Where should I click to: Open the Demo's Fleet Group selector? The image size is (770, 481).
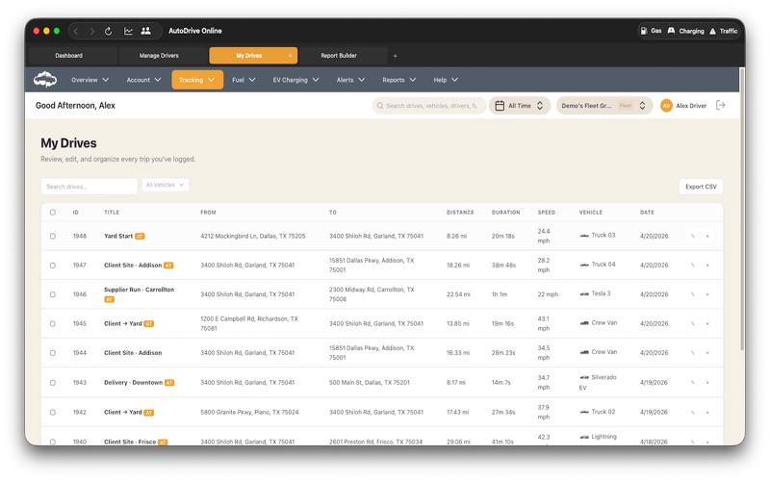click(604, 106)
